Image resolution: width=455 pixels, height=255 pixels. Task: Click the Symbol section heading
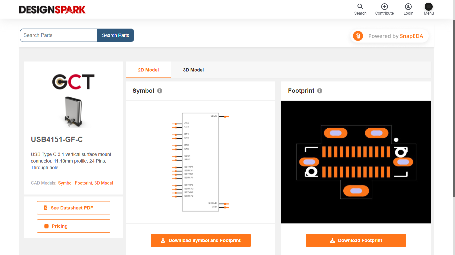pos(143,91)
